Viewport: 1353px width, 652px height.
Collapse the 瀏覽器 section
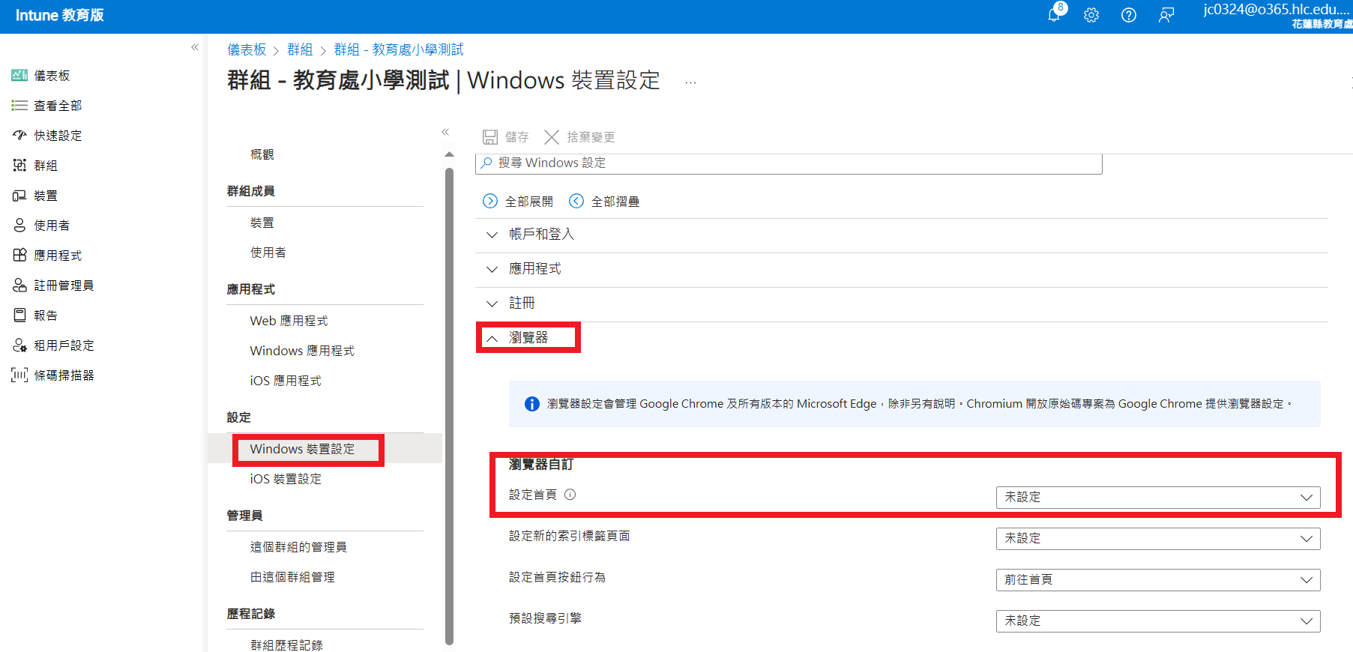tap(528, 338)
